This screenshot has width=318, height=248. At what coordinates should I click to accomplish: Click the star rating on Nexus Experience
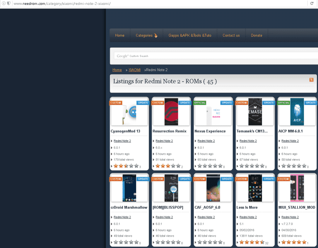point(210,166)
